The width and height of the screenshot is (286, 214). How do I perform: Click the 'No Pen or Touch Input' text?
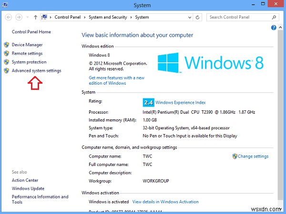coord(190,136)
